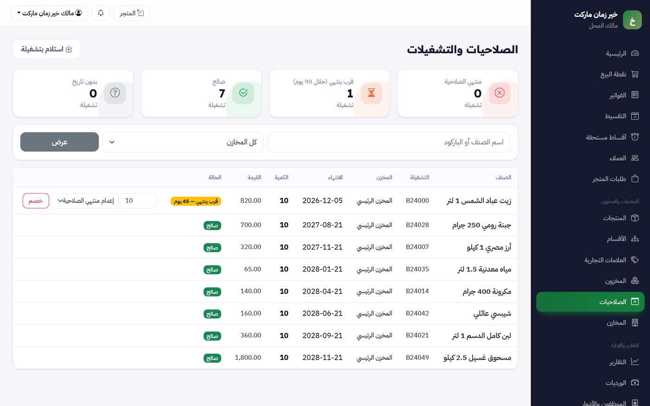Open the الصلاحيات page in sidebar
The image size is (650, 406).
[x=590, y=302]
